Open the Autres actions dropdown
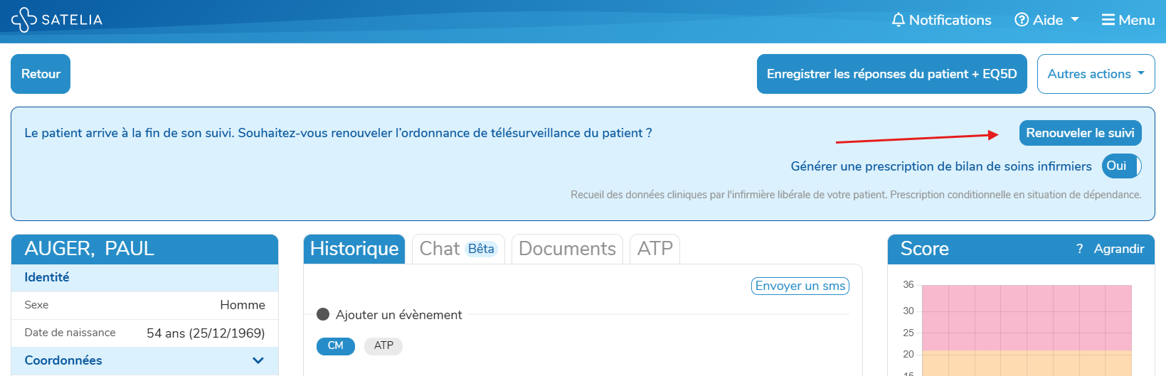Viewport: 1166px width, 376px height. (1096, 74)
